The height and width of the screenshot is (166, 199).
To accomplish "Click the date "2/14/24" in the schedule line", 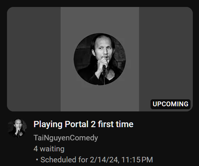I will pos(105,160).
